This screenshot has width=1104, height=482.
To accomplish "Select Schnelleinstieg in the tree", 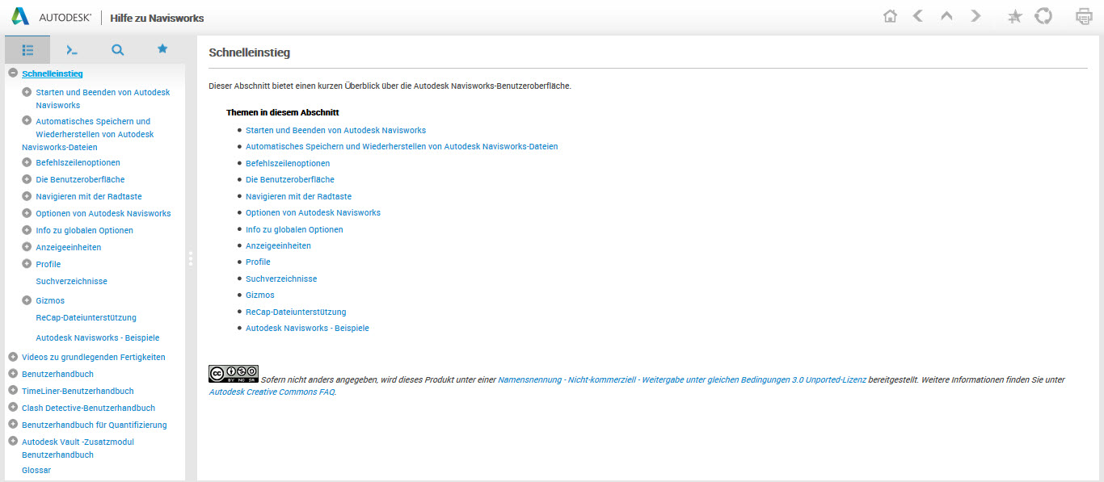I will click(53, 73).
